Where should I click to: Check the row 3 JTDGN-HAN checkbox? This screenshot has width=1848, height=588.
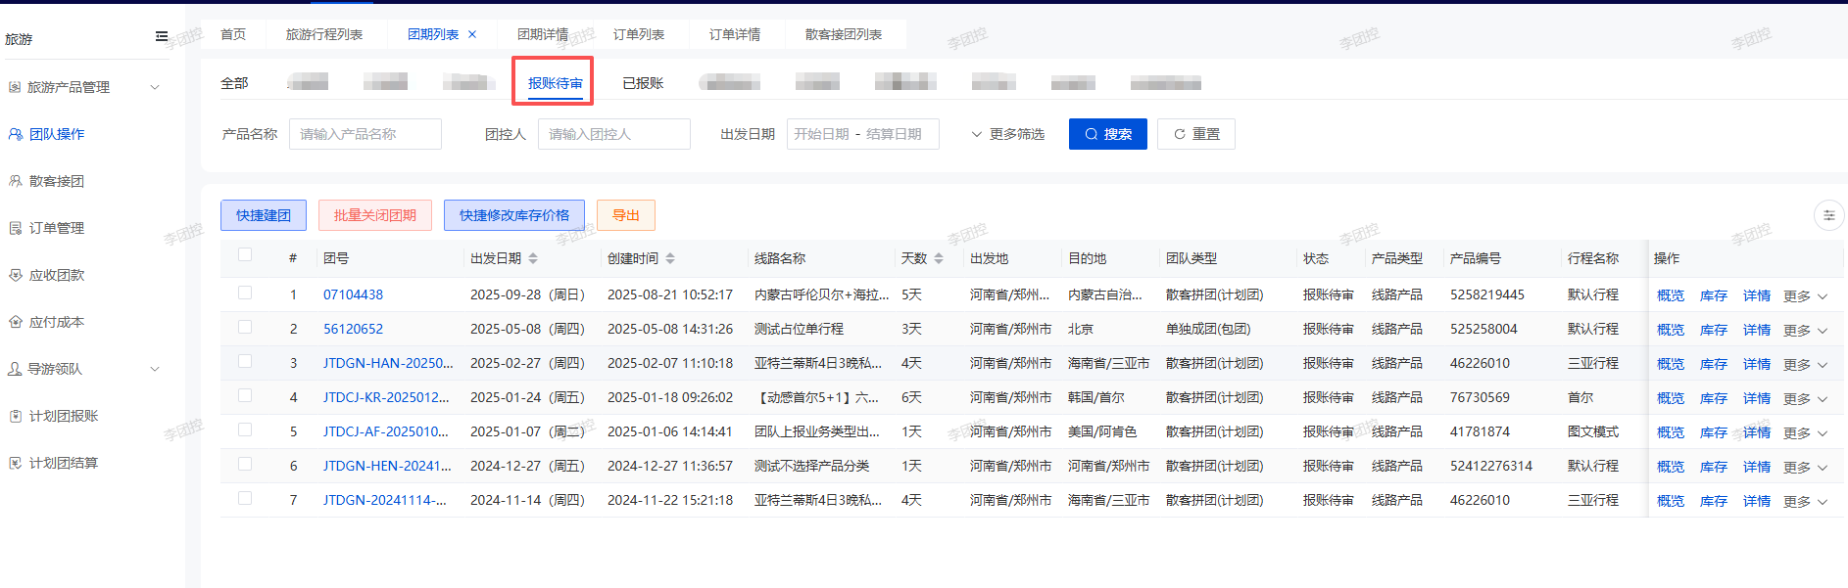[245, 361]
